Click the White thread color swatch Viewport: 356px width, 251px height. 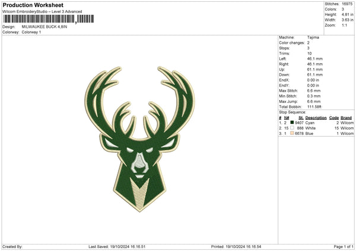click(292, 128)
